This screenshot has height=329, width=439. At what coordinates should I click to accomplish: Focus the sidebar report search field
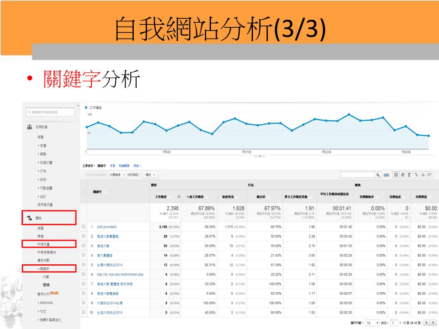(51, 112)
